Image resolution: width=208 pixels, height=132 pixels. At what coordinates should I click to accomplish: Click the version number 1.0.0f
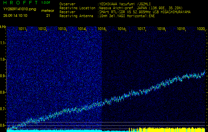[x=46, y=3]
